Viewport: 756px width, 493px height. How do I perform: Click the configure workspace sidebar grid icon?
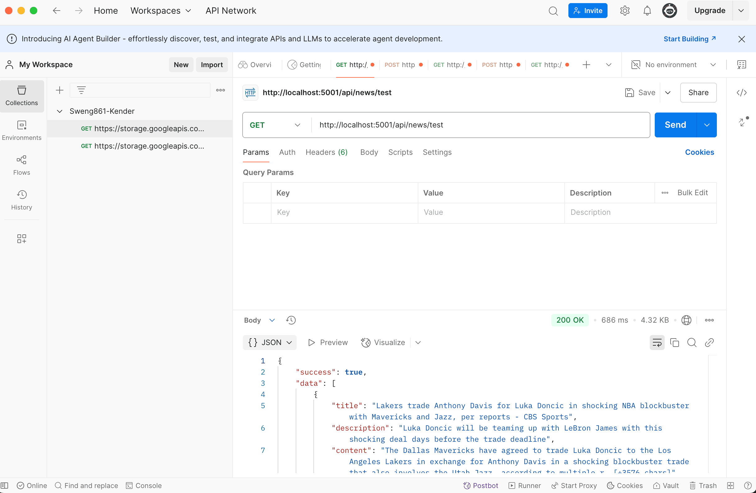click(22, 238)
